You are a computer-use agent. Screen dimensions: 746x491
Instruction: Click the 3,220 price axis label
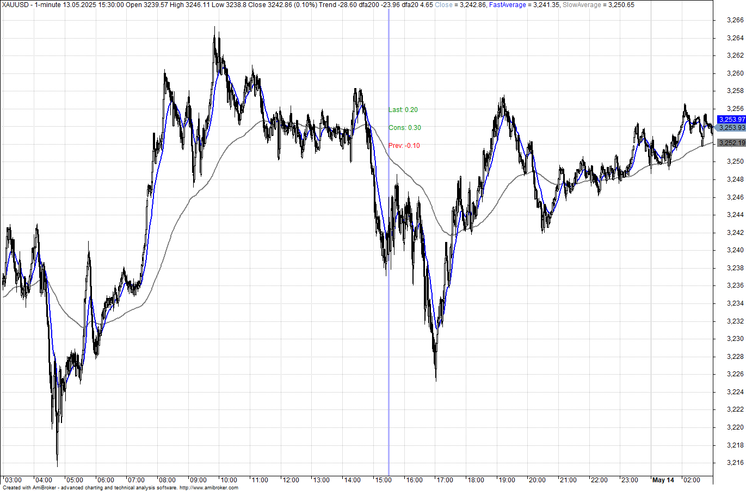click(735, 427)
